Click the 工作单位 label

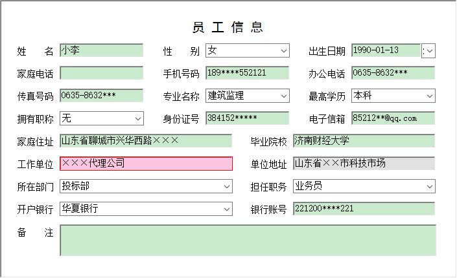point(35,164)
